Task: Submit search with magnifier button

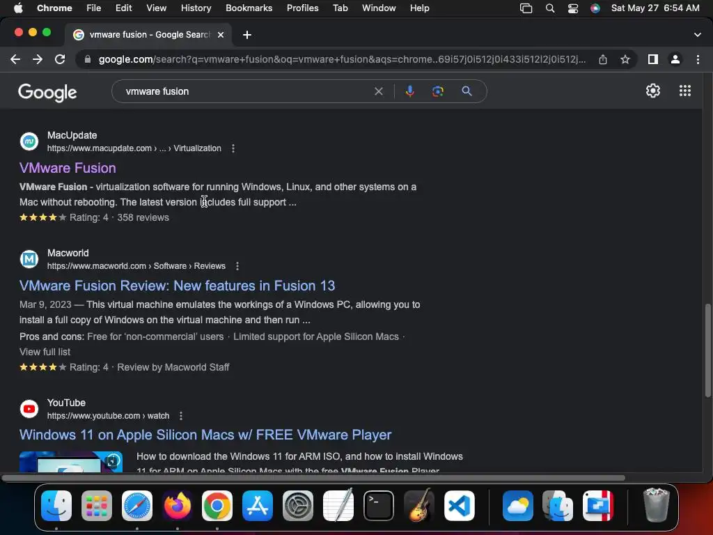Action: tap(467, 91)
